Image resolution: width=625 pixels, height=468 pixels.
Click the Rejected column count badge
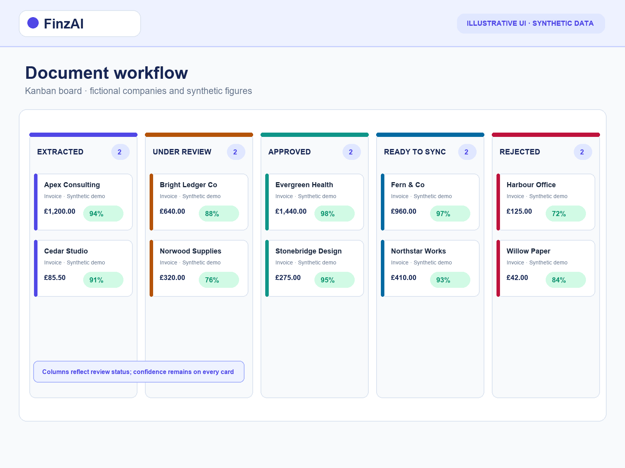583,152
